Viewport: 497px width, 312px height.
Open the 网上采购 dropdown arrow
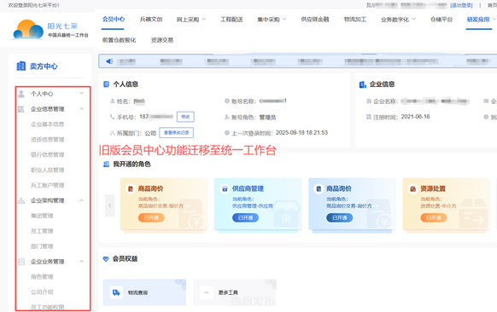(204, 19)
